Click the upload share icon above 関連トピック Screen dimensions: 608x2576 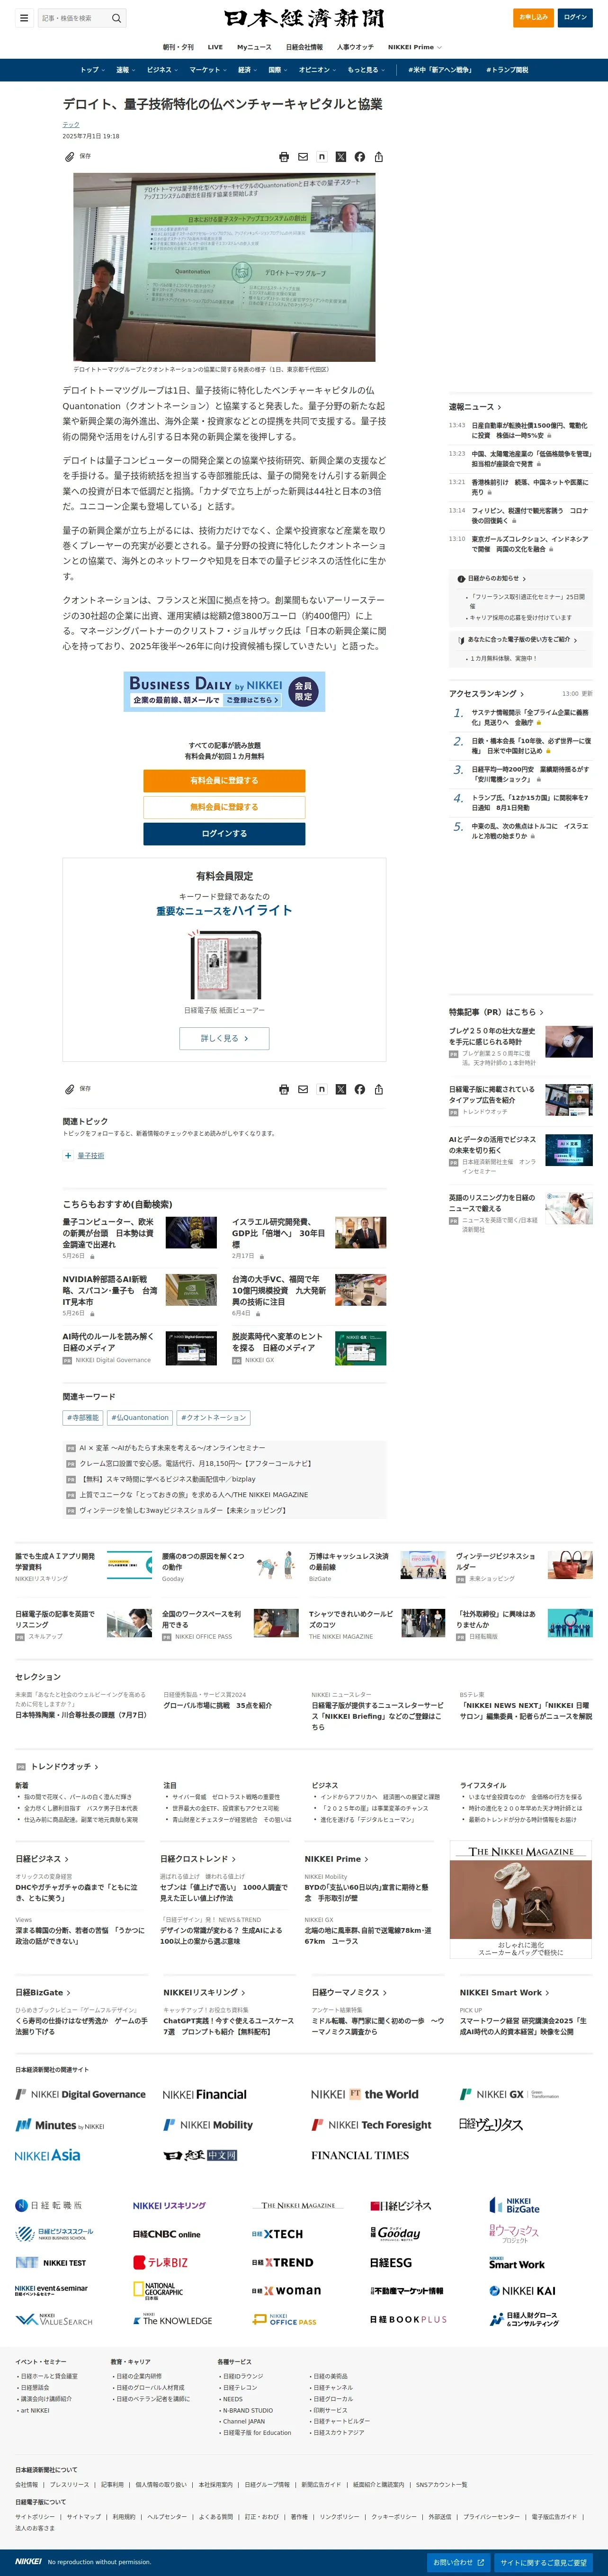point(379,1089)
